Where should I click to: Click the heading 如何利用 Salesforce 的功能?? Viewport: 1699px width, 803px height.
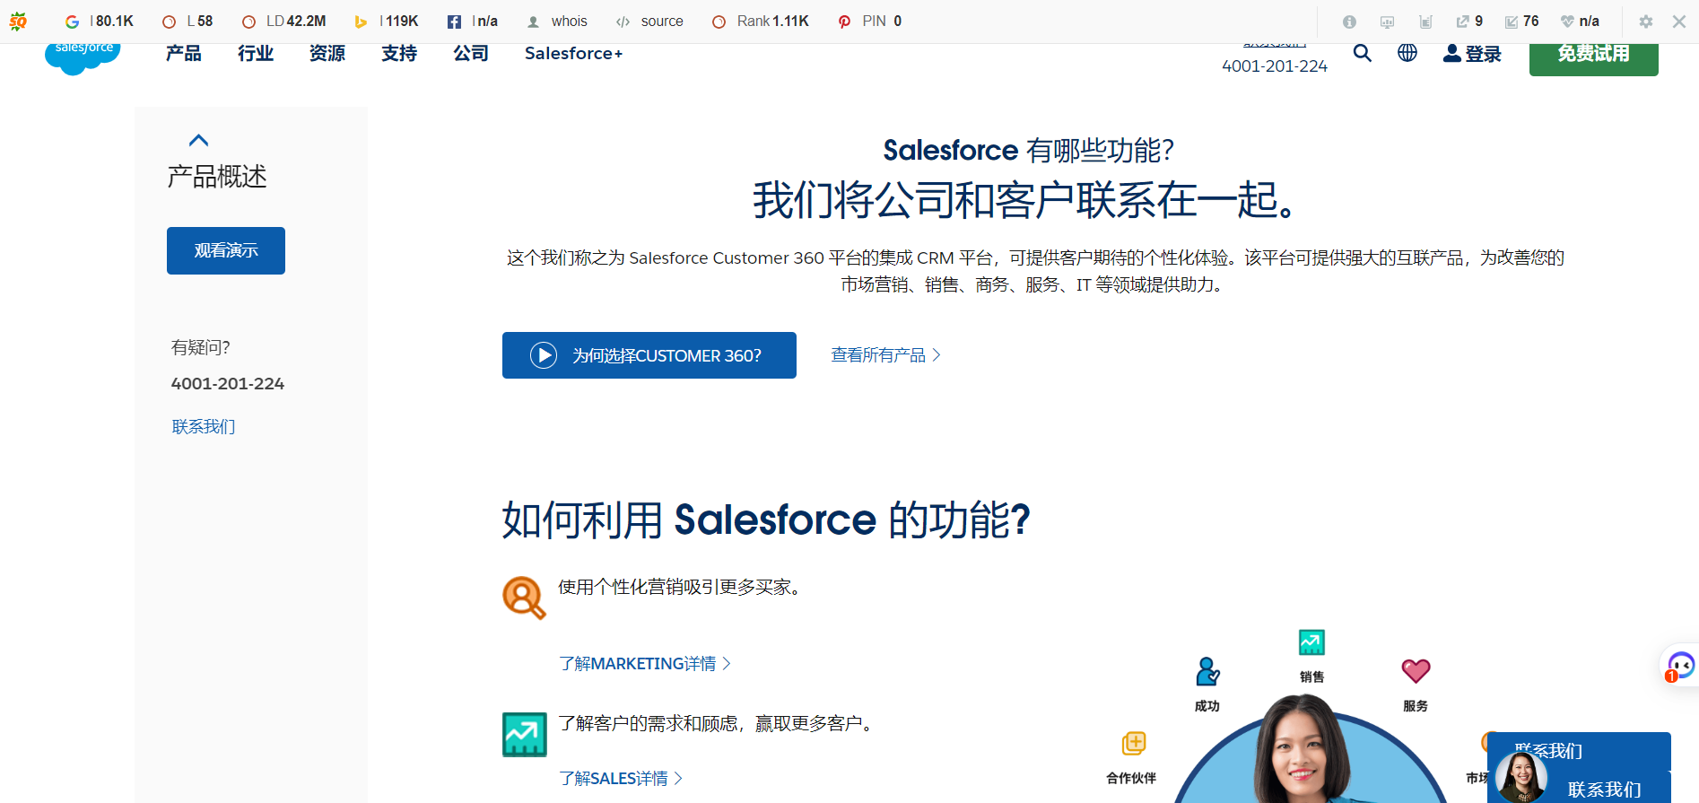766,520
